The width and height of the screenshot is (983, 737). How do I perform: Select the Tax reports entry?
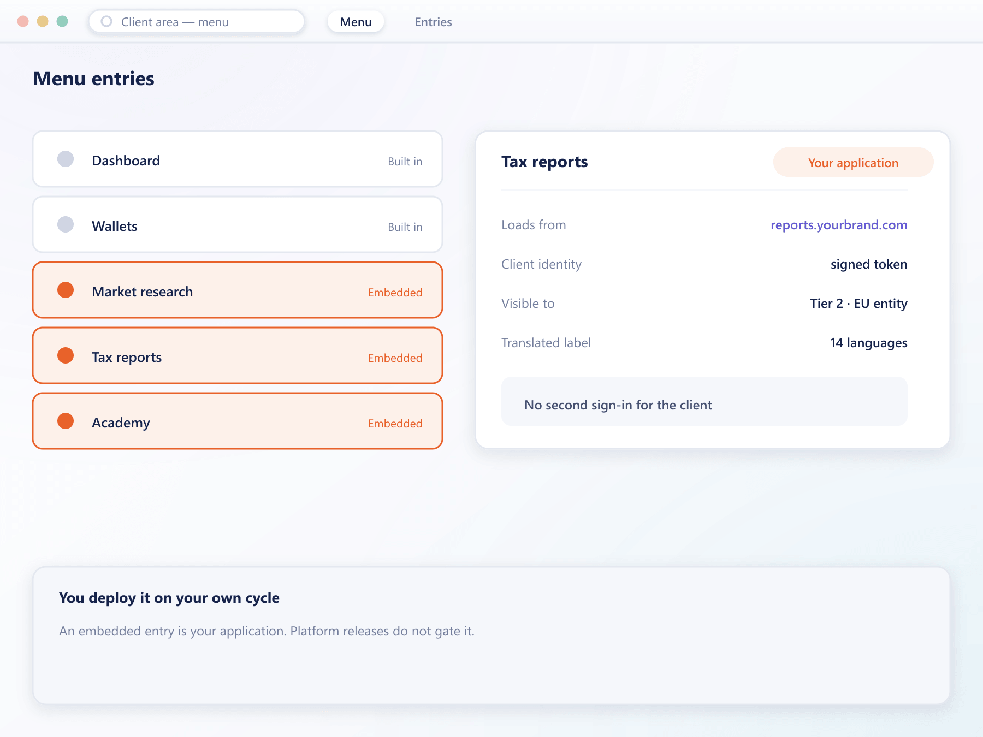pyautogui.click(x=238, y=355)
